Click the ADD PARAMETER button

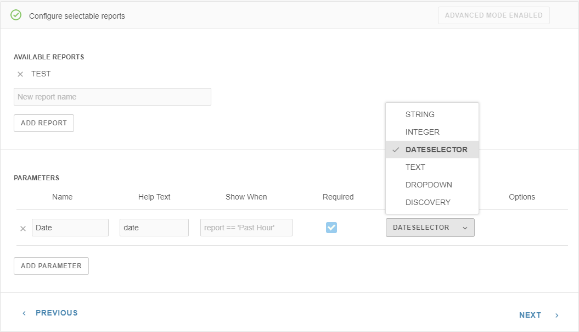click(51, 266)
